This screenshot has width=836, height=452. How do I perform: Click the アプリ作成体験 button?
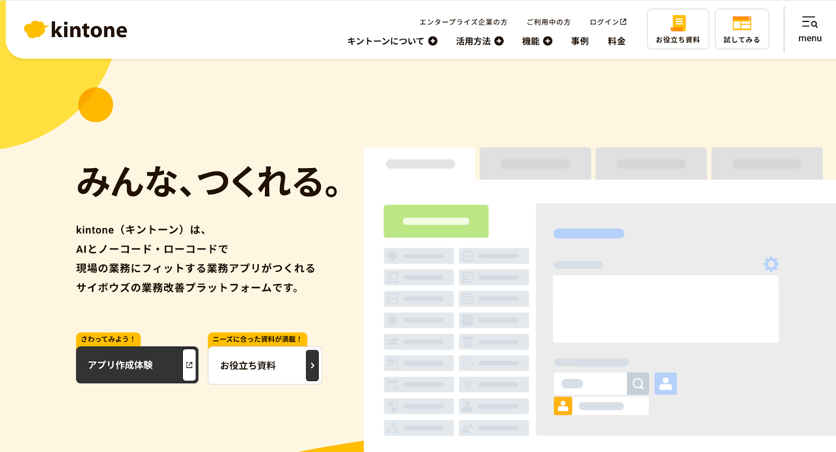(137, 365)
